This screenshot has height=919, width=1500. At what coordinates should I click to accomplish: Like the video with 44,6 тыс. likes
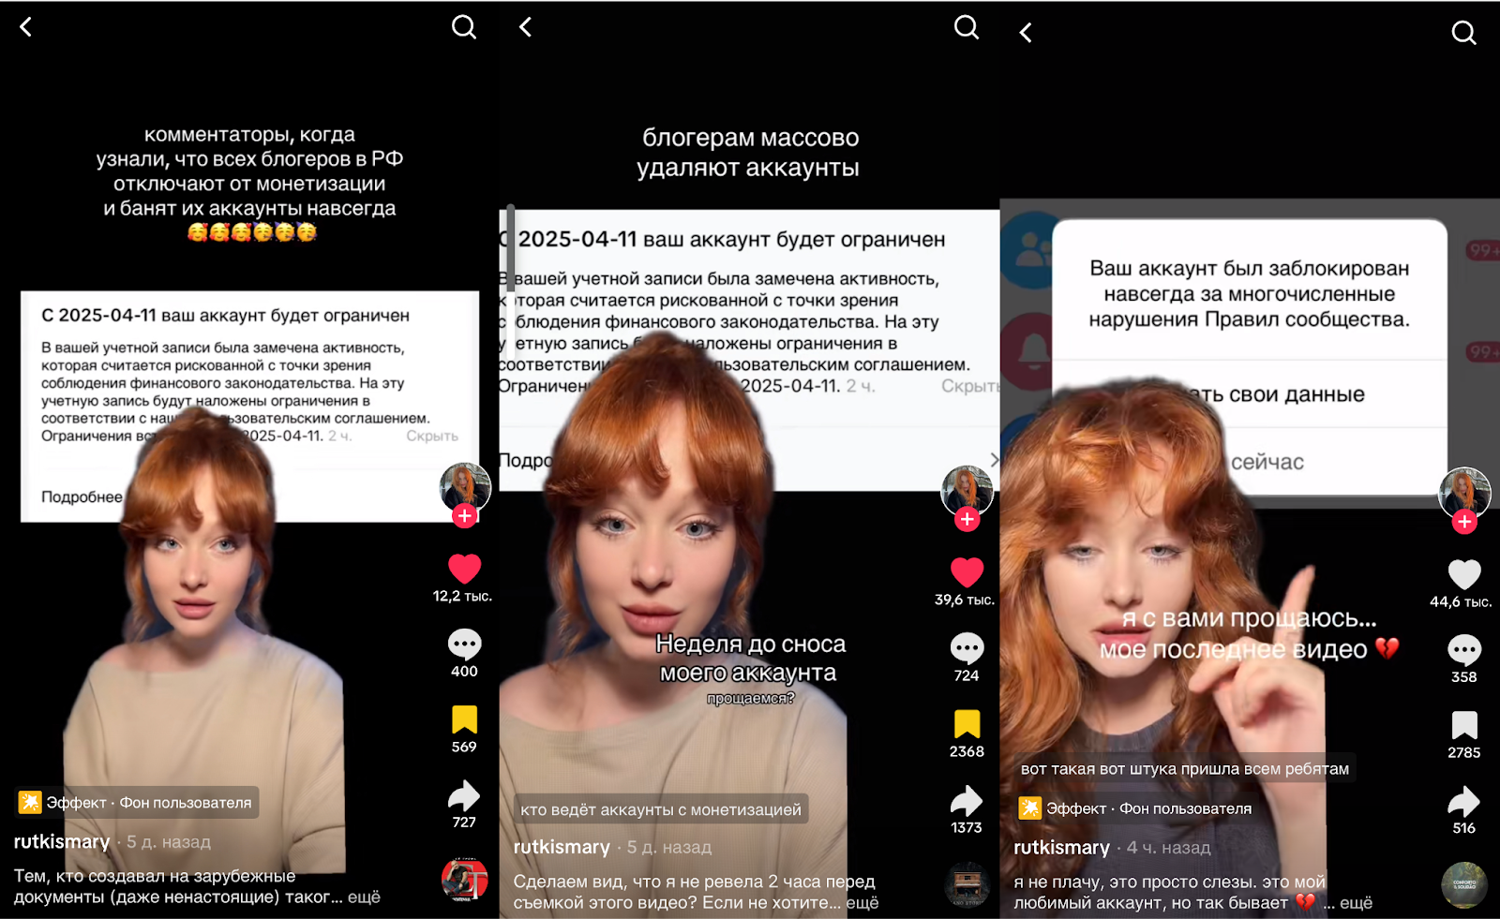click(x=1464, y=574)
